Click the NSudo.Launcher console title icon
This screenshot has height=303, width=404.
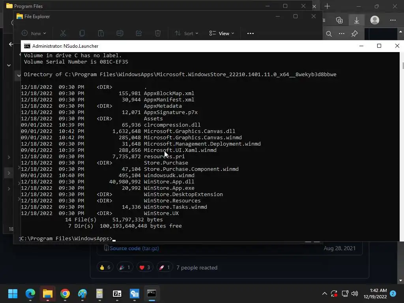(x=27, y=46)
